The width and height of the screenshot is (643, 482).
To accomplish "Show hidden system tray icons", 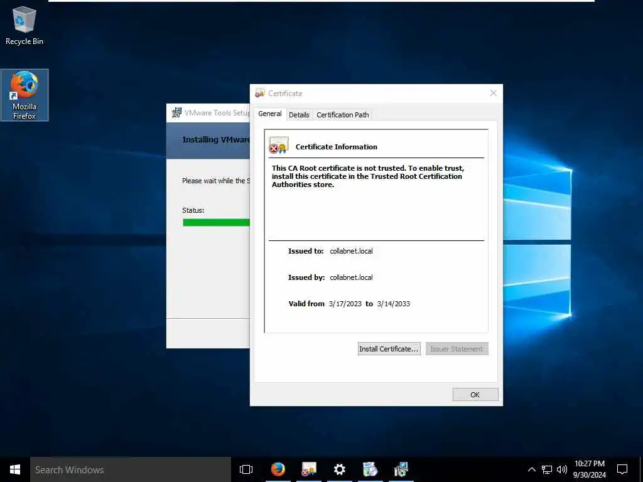I will tap(531, 469).
